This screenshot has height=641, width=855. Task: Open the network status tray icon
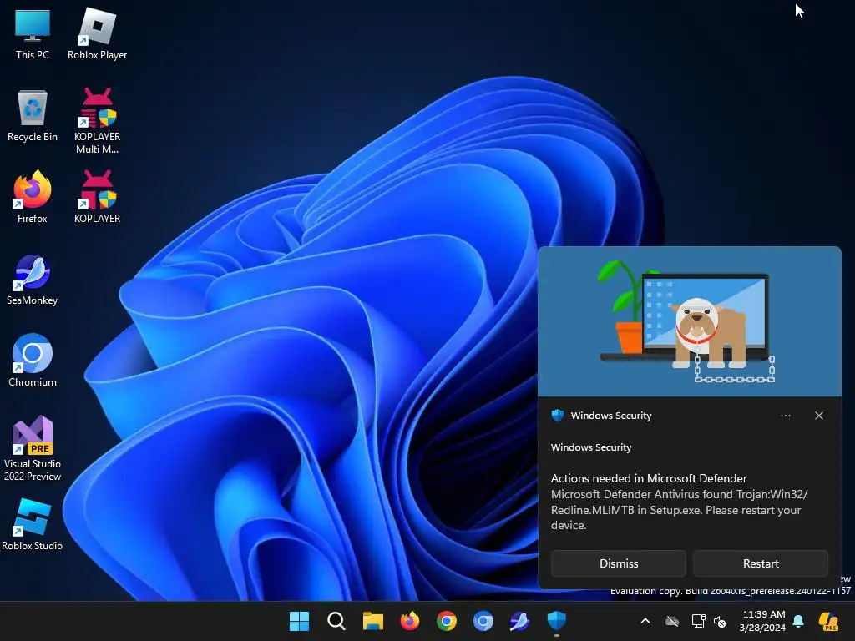[x=698, y=621]
